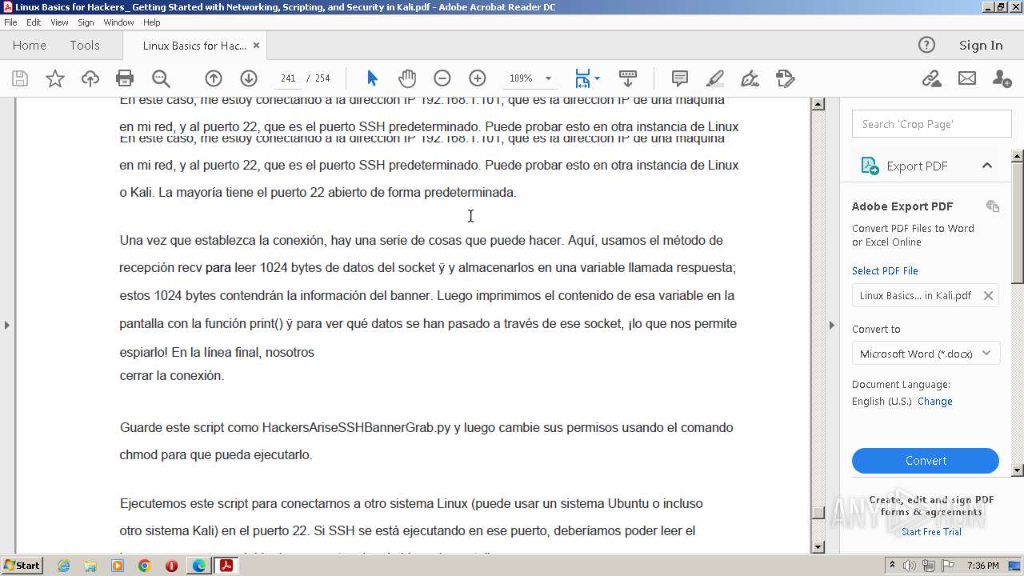1024x576 pixels.
Task: Select the Linux Basics document tab
Action: coord(194,46)
